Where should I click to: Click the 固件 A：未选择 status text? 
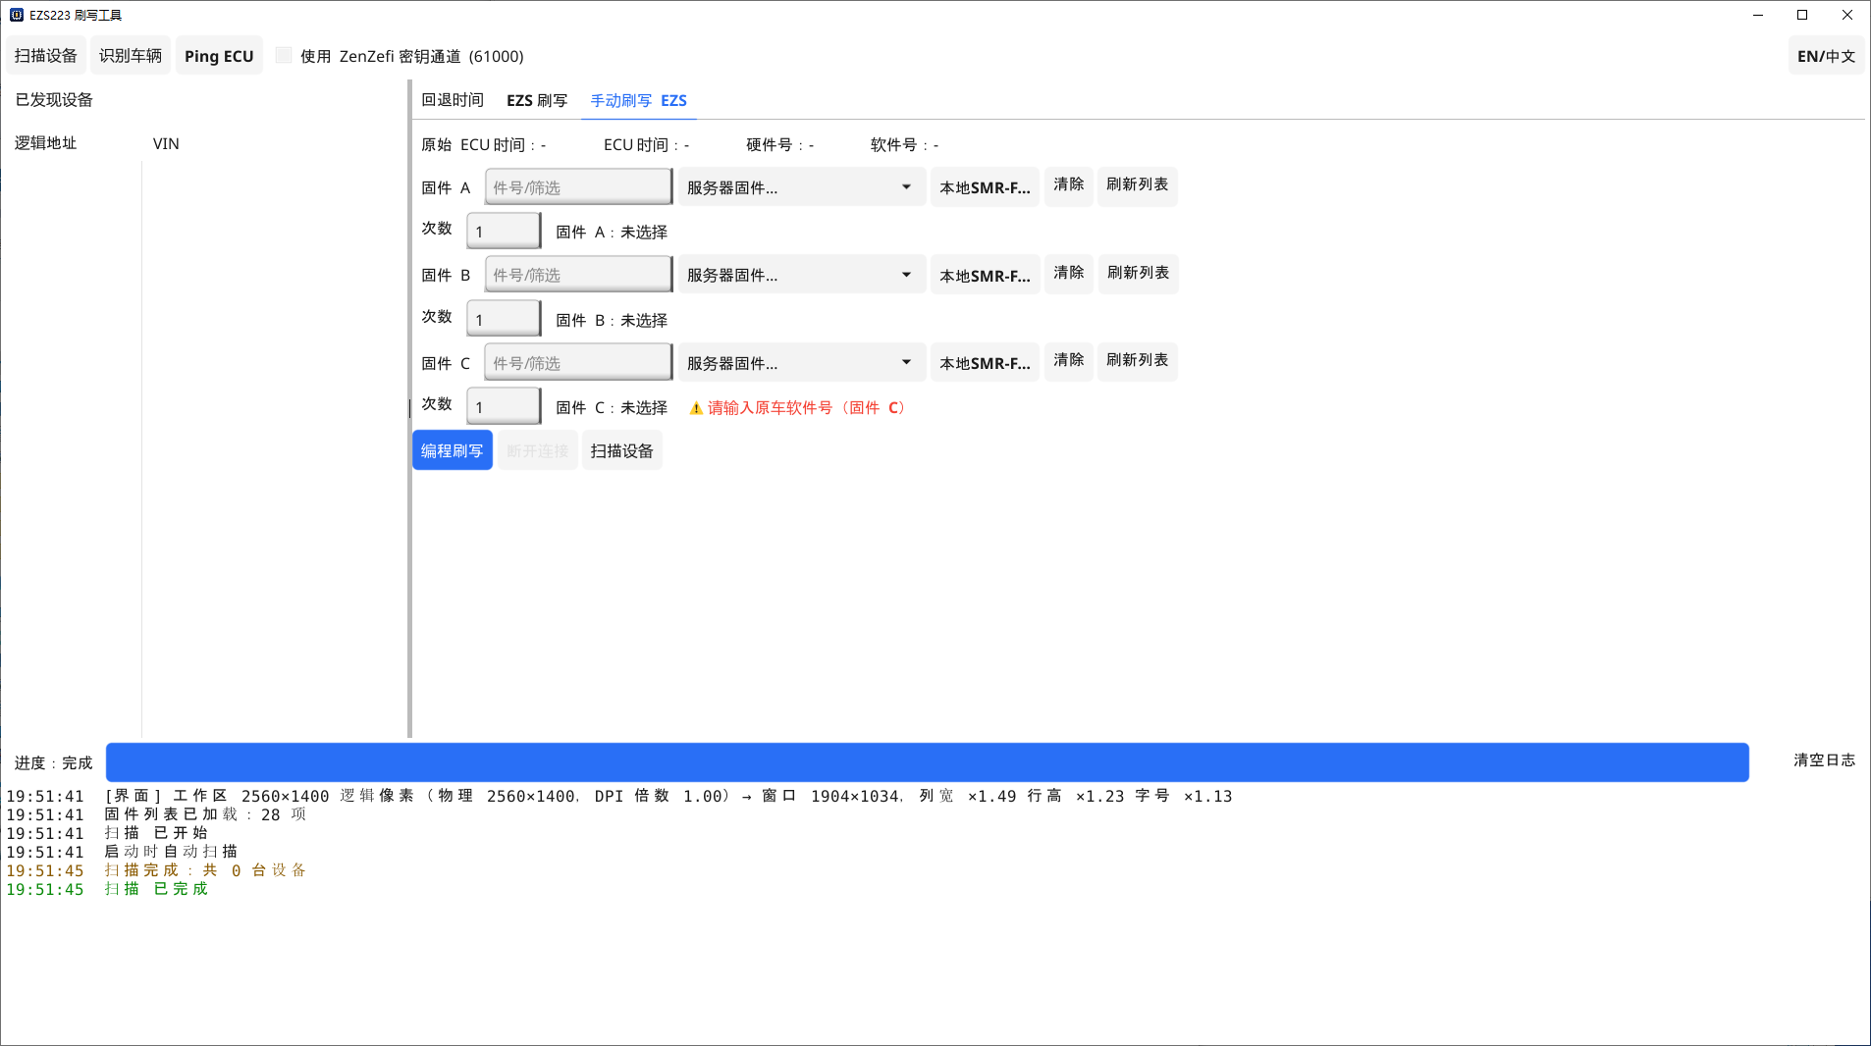(x=612, y=232)
